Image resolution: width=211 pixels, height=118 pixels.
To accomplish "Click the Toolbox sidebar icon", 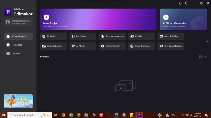I will click(x=8, y=53).
